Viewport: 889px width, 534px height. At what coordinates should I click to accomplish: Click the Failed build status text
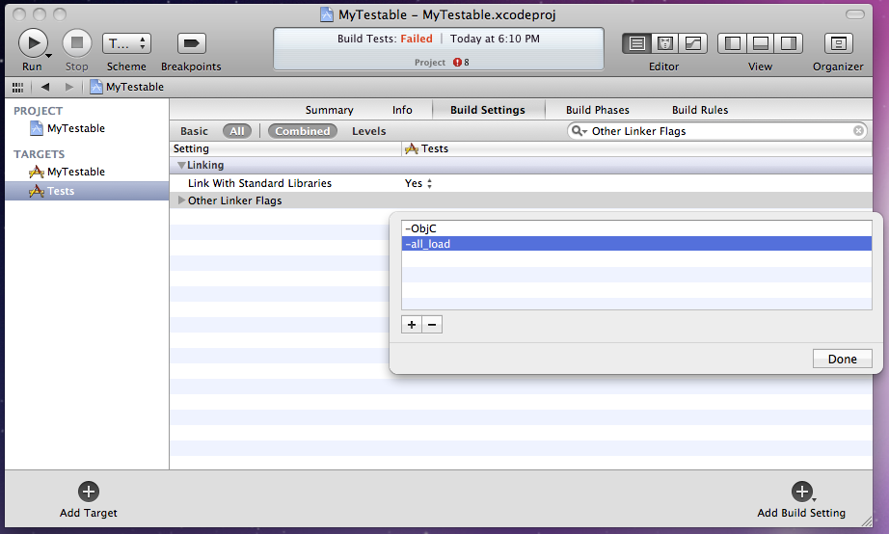(417, 39)
